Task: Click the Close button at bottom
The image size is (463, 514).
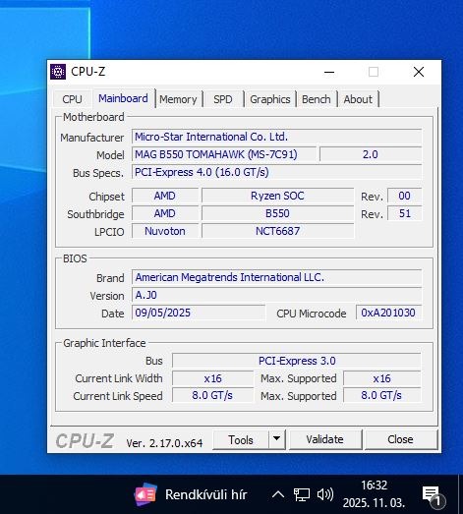Action: tap(401, 439)
